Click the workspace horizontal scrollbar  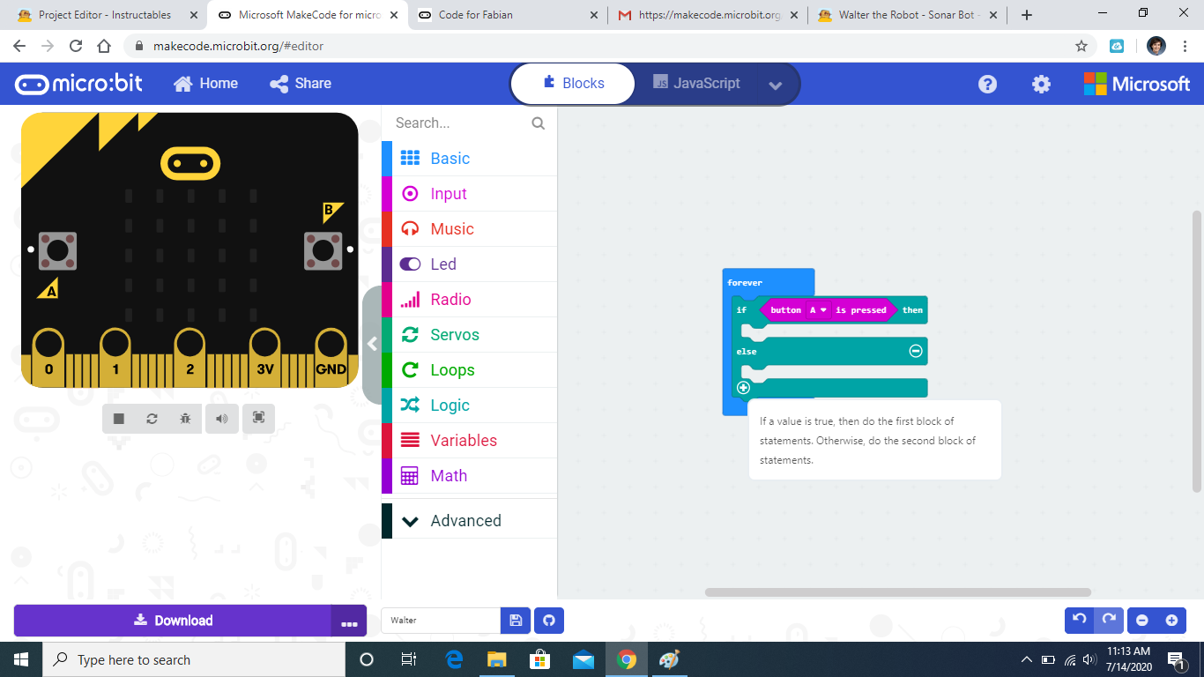click(898, 592)
